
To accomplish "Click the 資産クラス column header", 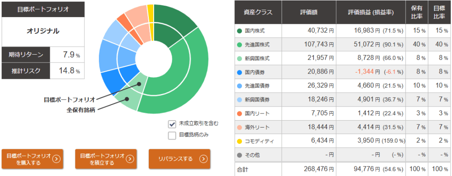I will pyautogui.click(x=258, y=12).
